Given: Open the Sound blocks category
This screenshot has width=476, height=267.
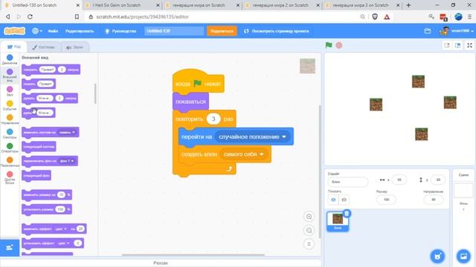Looking at the screenshot, I should tap(10, 91).
